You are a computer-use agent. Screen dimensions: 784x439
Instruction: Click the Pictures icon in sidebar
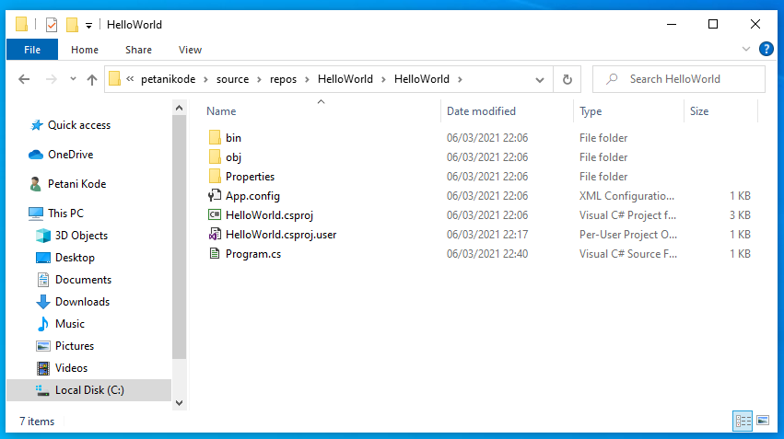pos(43,346)
